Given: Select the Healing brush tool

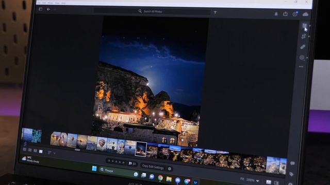Looking at the screenshot, I should [x=303, y=47].
